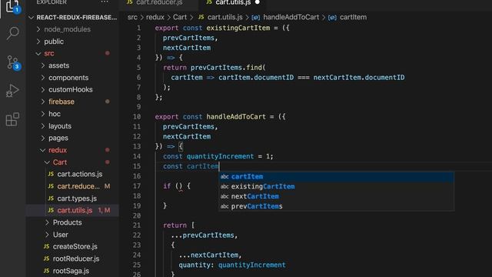Viewport: 492px width, 277px height.
Task: Open cart.types.js file
Action: click(77, 199)
